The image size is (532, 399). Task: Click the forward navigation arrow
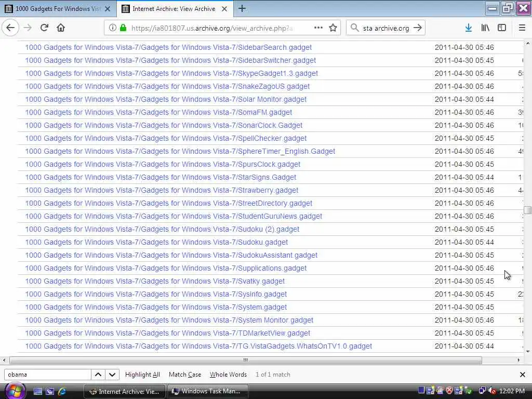pos(28,28)
